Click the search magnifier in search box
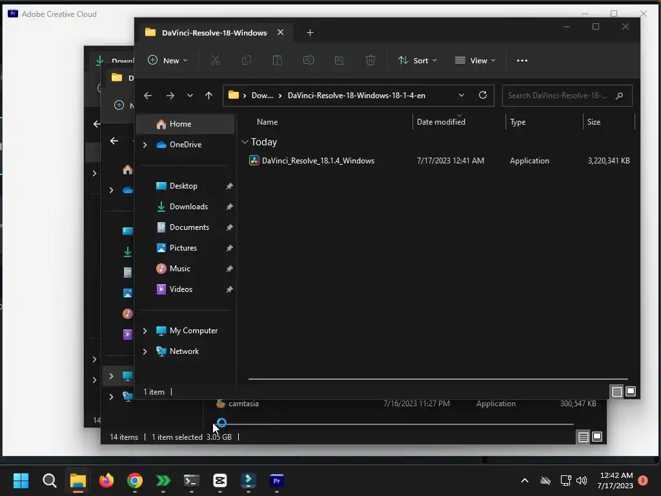 coord(619,96)
